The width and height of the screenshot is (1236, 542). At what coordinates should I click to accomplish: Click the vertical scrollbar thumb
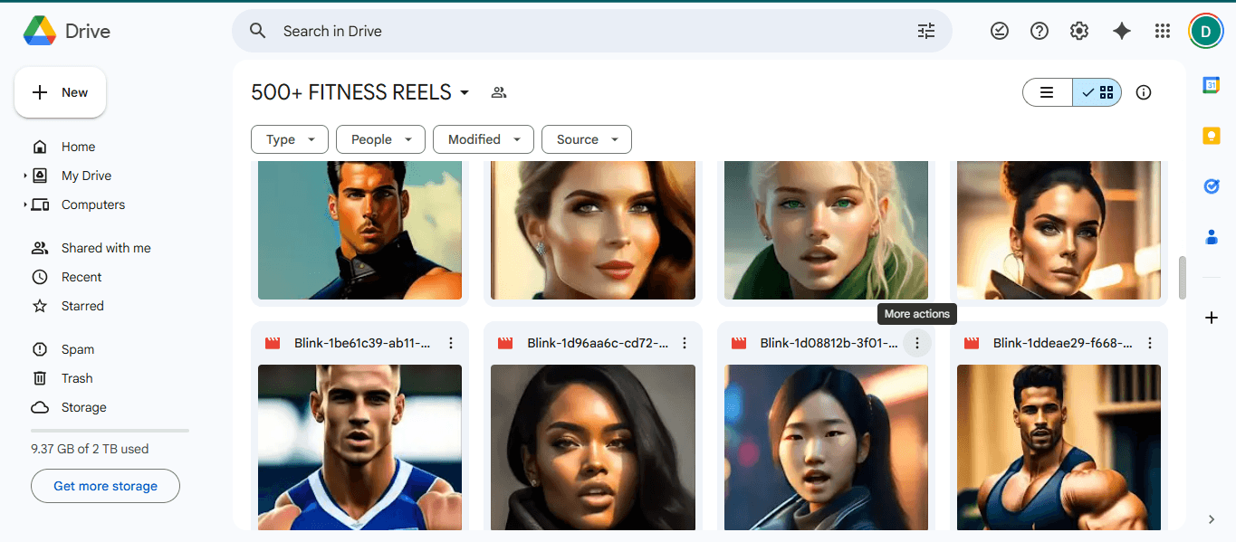[x=1182, y=278]
